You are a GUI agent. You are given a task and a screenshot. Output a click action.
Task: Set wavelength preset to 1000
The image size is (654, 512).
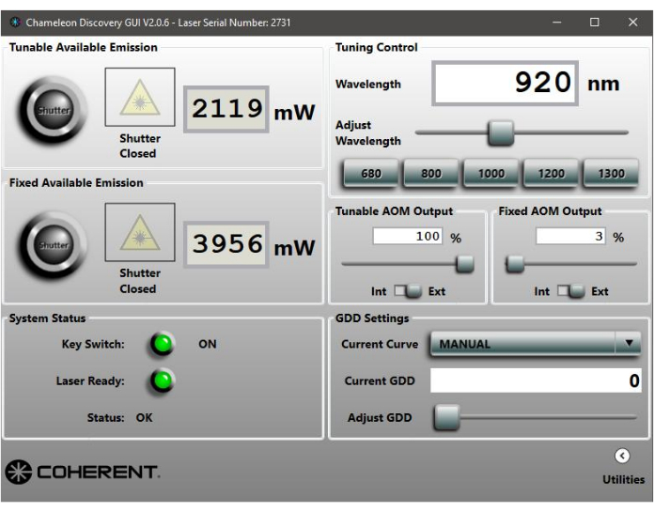(x=490, y=173)
